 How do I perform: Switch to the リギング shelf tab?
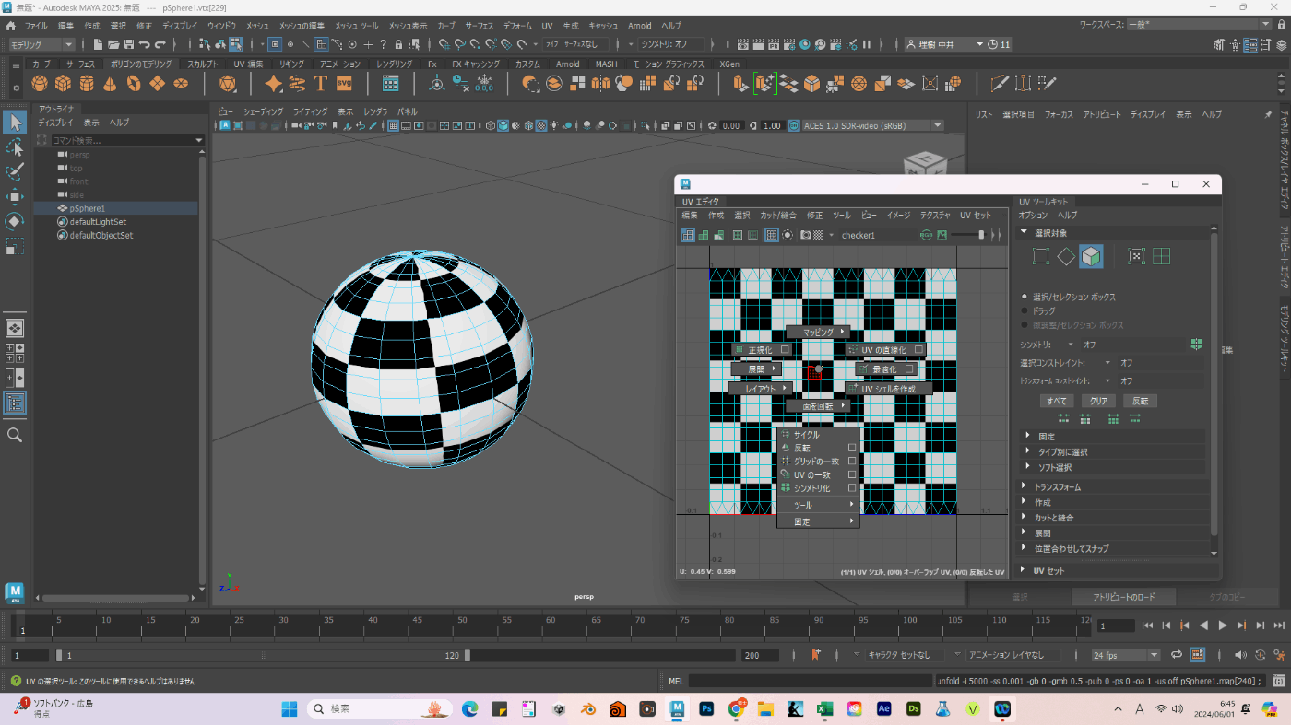[x=292, y=64]
